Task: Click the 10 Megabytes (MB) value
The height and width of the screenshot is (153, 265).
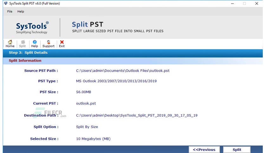Action: (93, 139)
